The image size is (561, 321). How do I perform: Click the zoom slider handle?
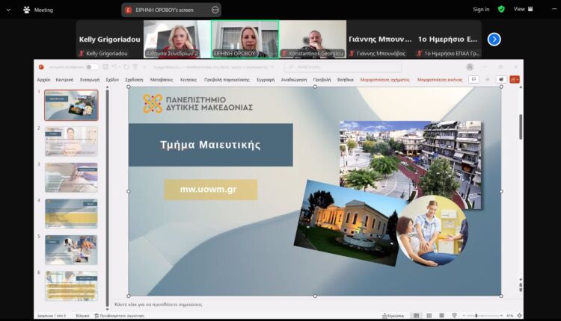(x=476, y=316)
